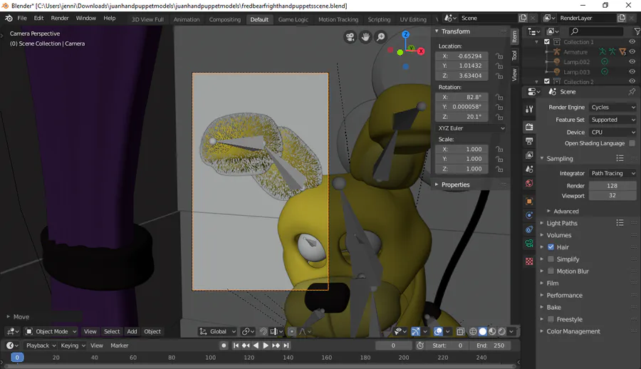This screenshot has height=369, width=641.
Task: Click the timeline Marker menu
Action: pyautogui.click(x=120, y=345)
